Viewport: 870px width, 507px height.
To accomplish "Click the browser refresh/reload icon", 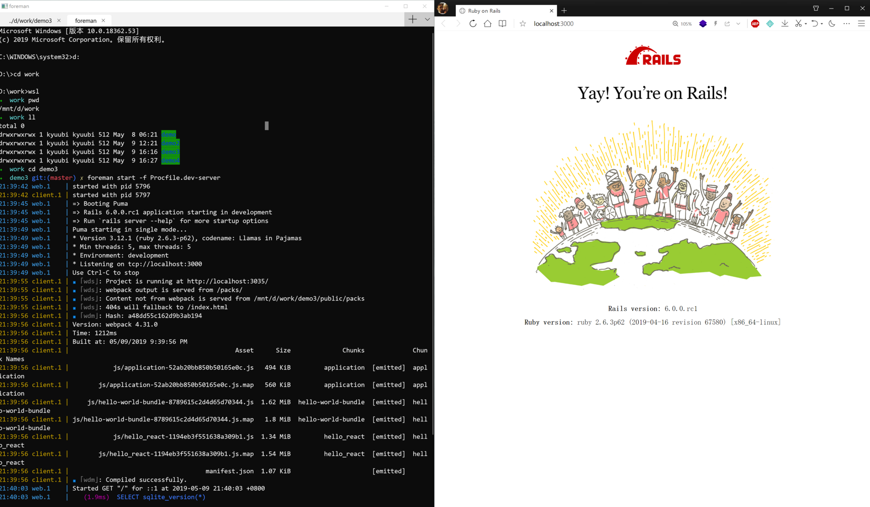I will tap(474, 24).
